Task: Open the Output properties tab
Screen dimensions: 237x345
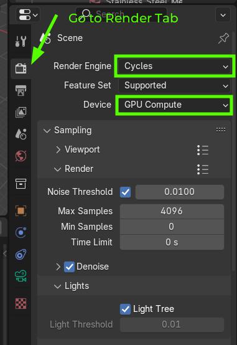Action: pos(21,90)
